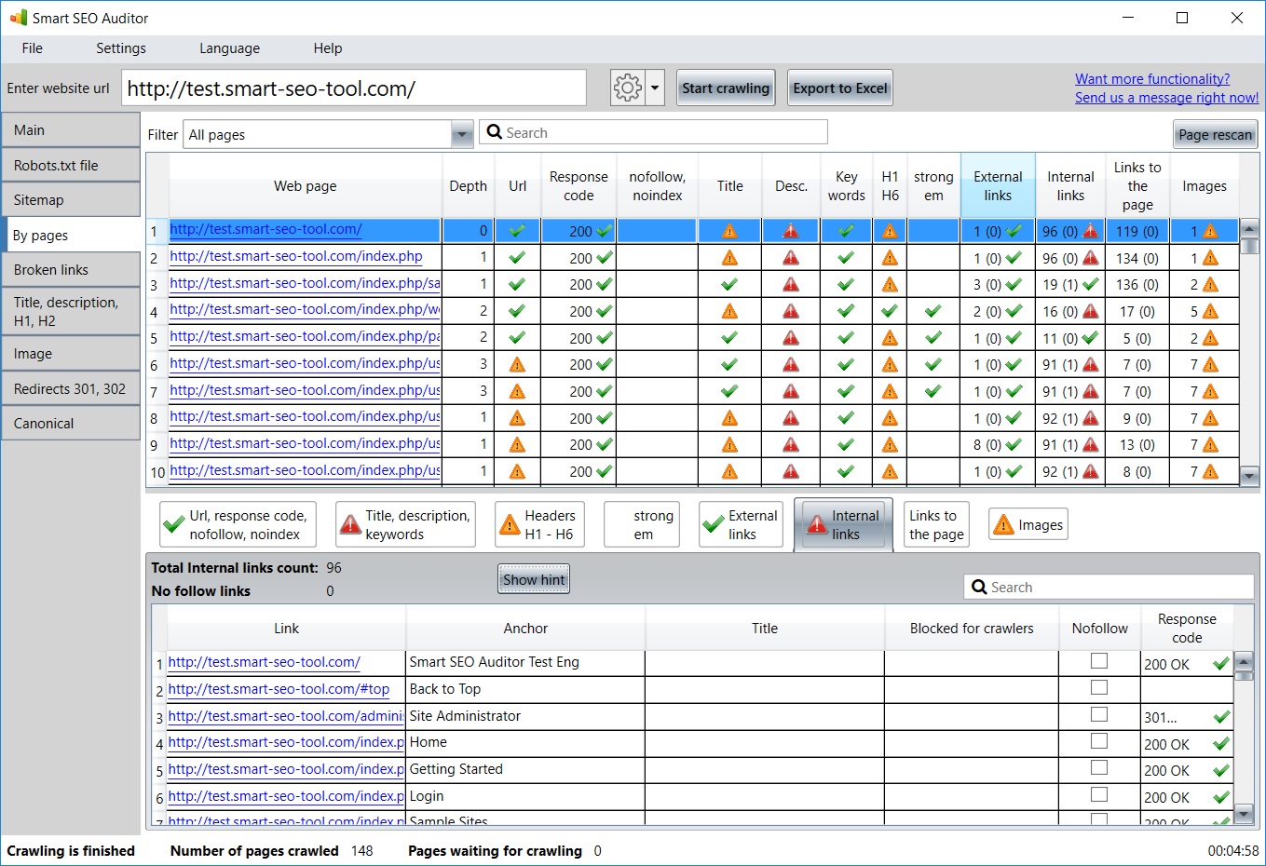Click the Export to Excel button

pyautogui.click(x=839, y=88)
